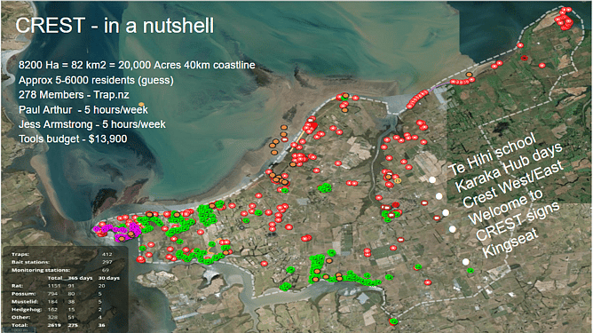Select the 'Traps: 412' row in stats panel
This screenshot has width=593, height=333.
[61, 254]
